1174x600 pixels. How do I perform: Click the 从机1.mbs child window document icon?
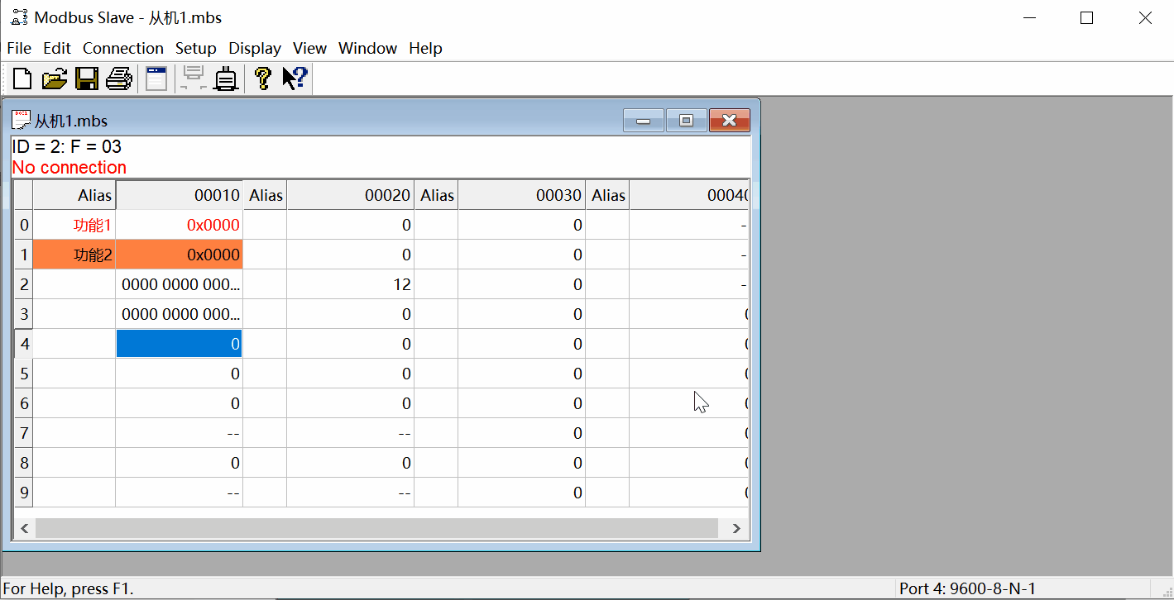pyautogui.click(x=21, y=120)
